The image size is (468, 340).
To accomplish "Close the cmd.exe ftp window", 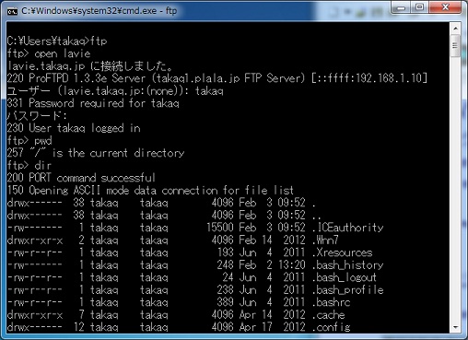I will [445, 7].
